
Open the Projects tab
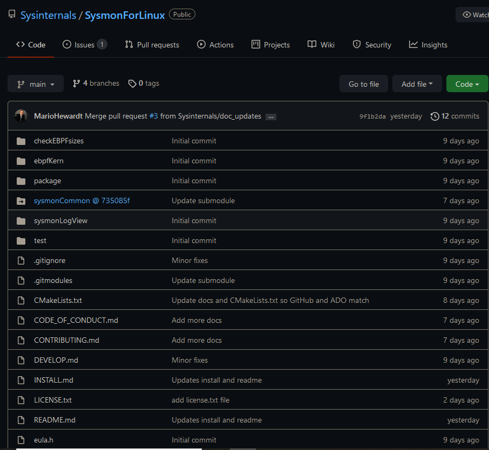click(x=270, y=45)
